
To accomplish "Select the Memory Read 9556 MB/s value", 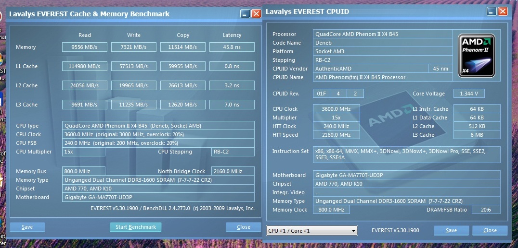I will (85, 47).
